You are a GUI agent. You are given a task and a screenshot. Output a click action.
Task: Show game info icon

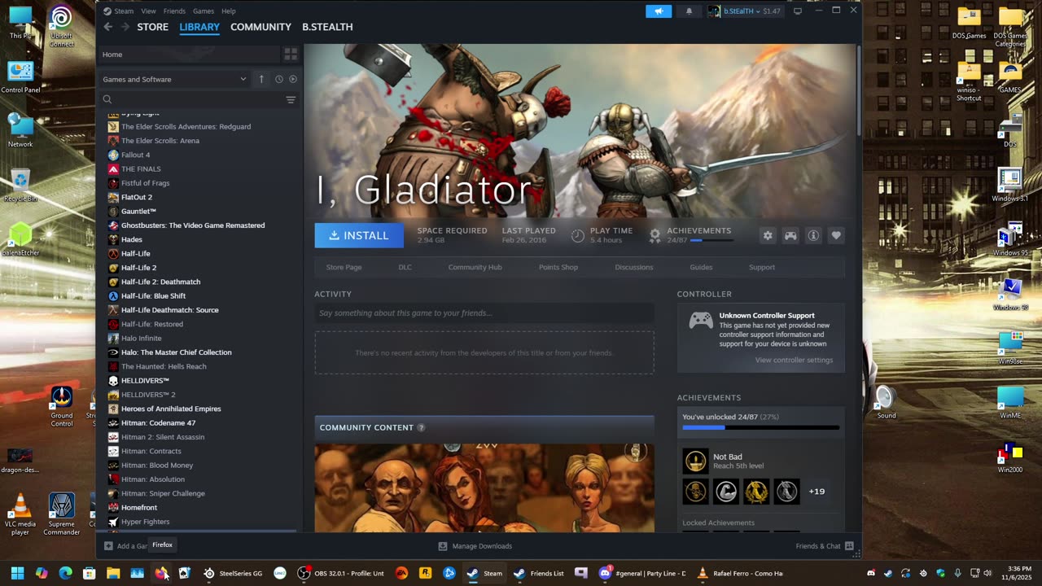tap(813, 235)
